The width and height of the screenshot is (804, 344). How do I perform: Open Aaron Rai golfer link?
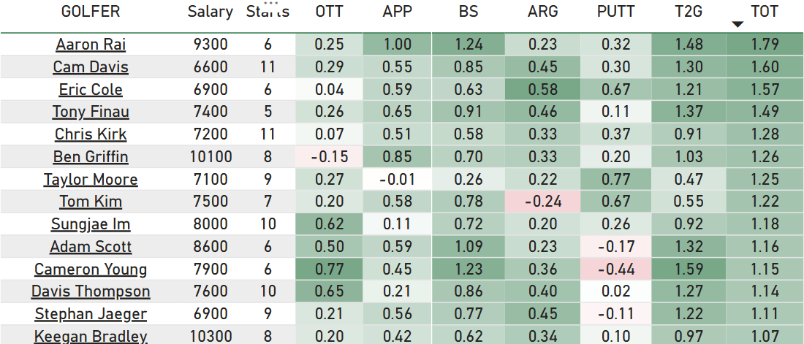pyautogui.click(x=91, y=45)
